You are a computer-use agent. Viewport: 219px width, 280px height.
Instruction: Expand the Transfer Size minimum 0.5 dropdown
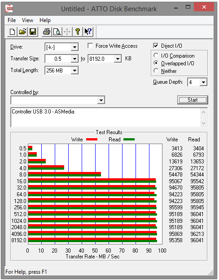(74, 59)
